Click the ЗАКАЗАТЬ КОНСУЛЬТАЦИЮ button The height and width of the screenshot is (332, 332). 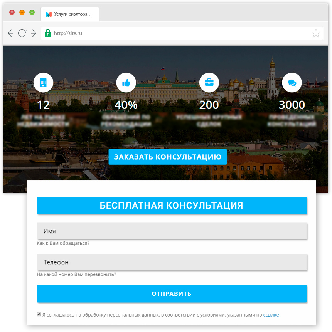pyautogui.click(x=167, y=157)
